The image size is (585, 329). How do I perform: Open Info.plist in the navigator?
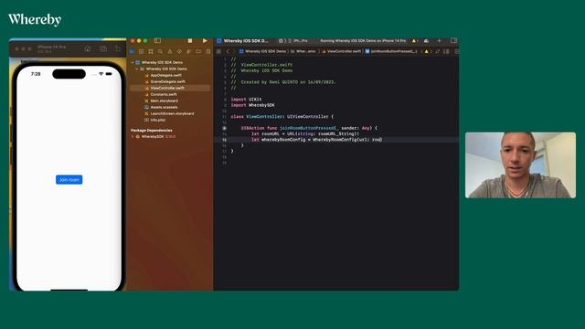[158, 120]
